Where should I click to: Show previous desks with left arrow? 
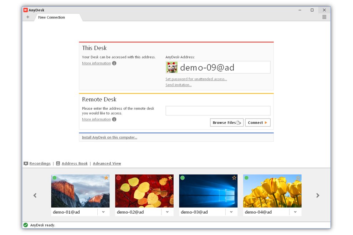point(35,195)
